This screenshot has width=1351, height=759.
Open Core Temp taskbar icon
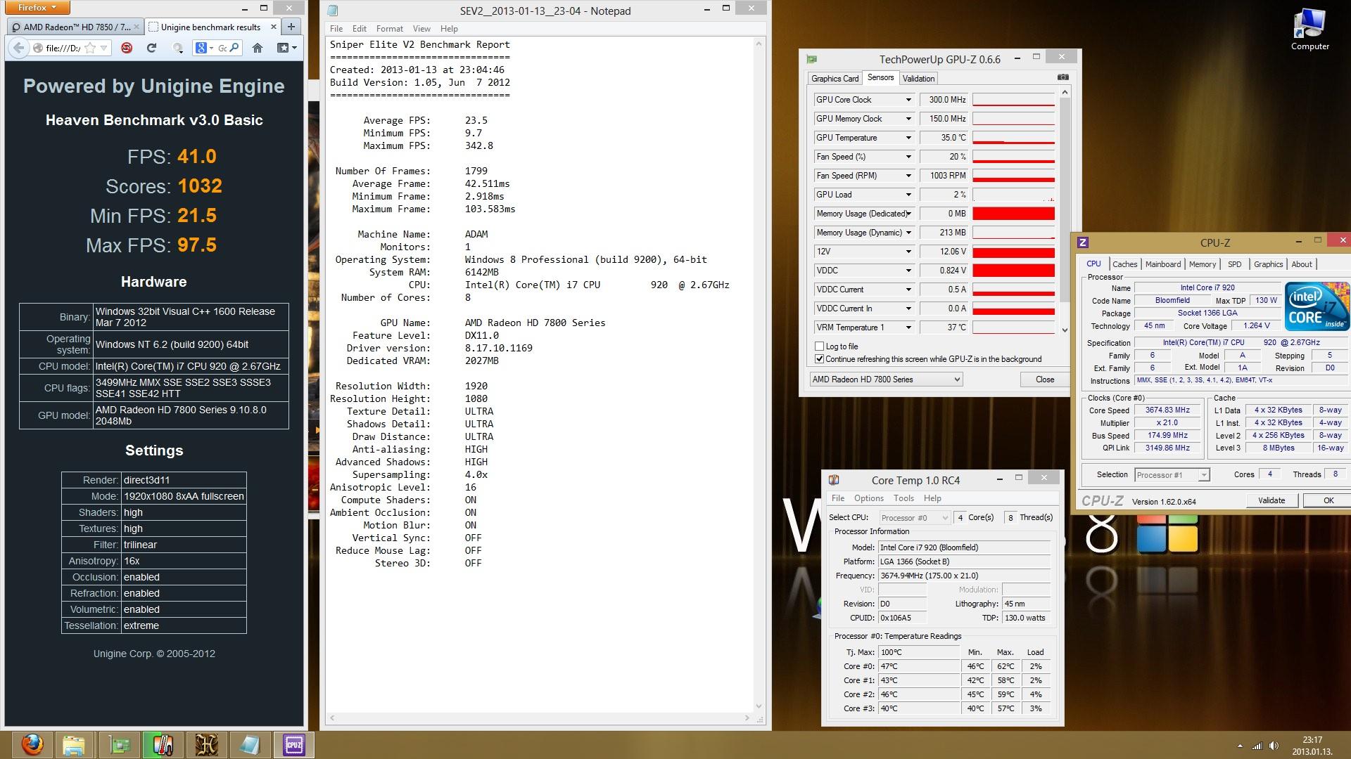pos(163,745)
